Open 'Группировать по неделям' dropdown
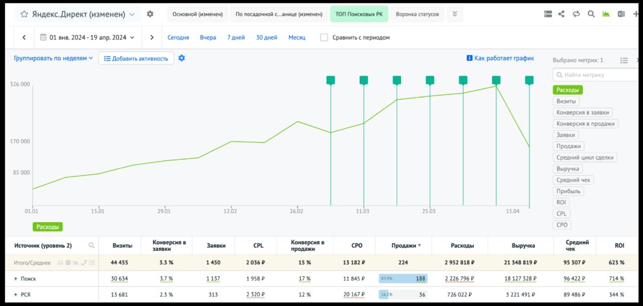Image resolution: width=643 pixels, height=306 pixels. click(x=53, y=58)
